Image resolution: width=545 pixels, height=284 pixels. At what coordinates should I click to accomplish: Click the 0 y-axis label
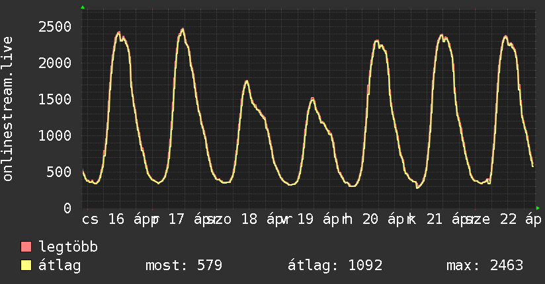pos(67,208)
